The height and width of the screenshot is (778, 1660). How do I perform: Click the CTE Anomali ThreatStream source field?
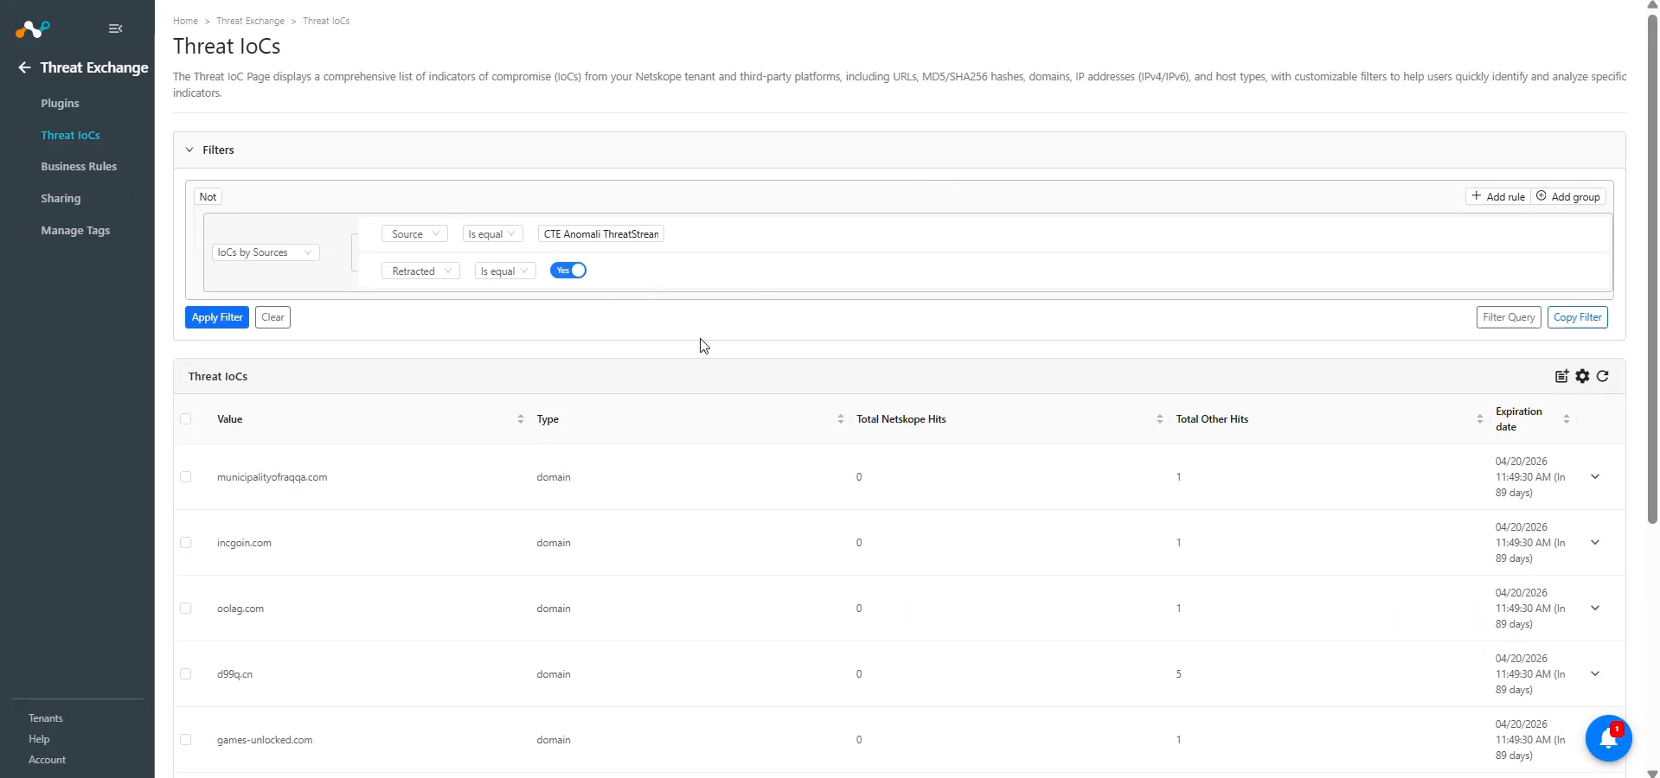click(x=601, y=234)
